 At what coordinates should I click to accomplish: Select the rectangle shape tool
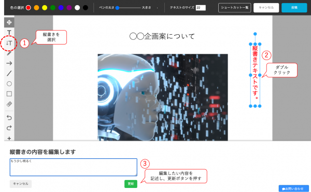(x=9, y=94)
